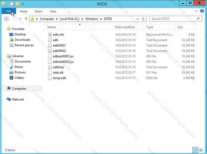The image size is (207, 154).
Task: Open Desktop in the navigation pane
Action: [20, 34]
